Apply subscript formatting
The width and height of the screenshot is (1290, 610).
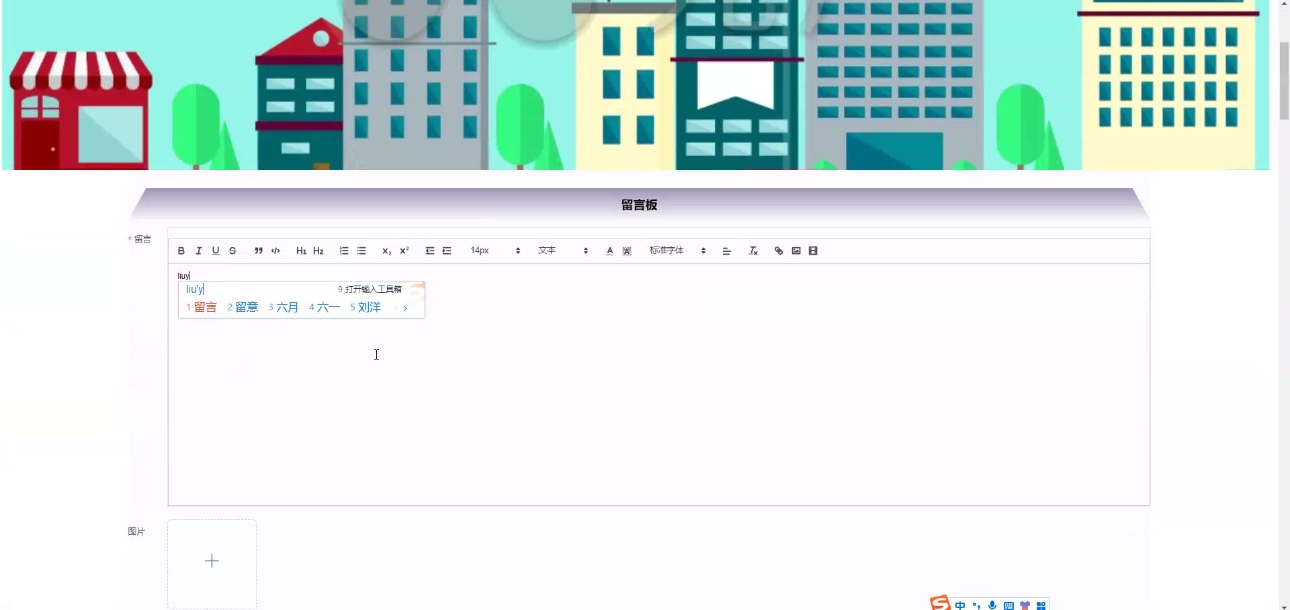pyautogui.click(x=387, y=251)
